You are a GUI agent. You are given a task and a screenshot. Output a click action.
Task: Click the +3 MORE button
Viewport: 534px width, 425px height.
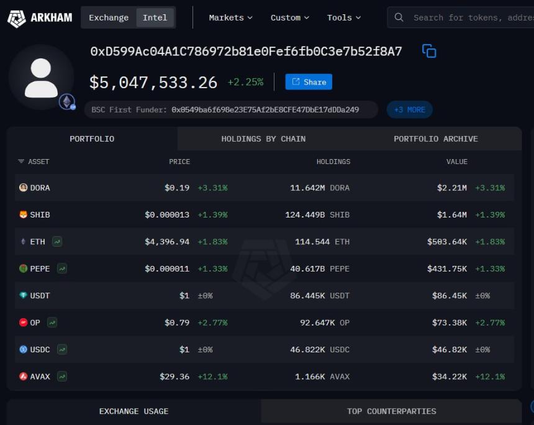point(409,109)
